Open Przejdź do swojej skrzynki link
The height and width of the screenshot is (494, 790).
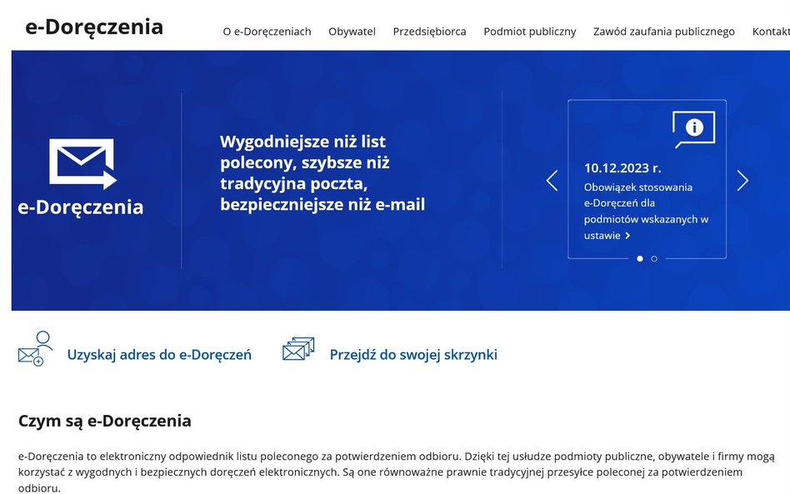pos(413,355)
